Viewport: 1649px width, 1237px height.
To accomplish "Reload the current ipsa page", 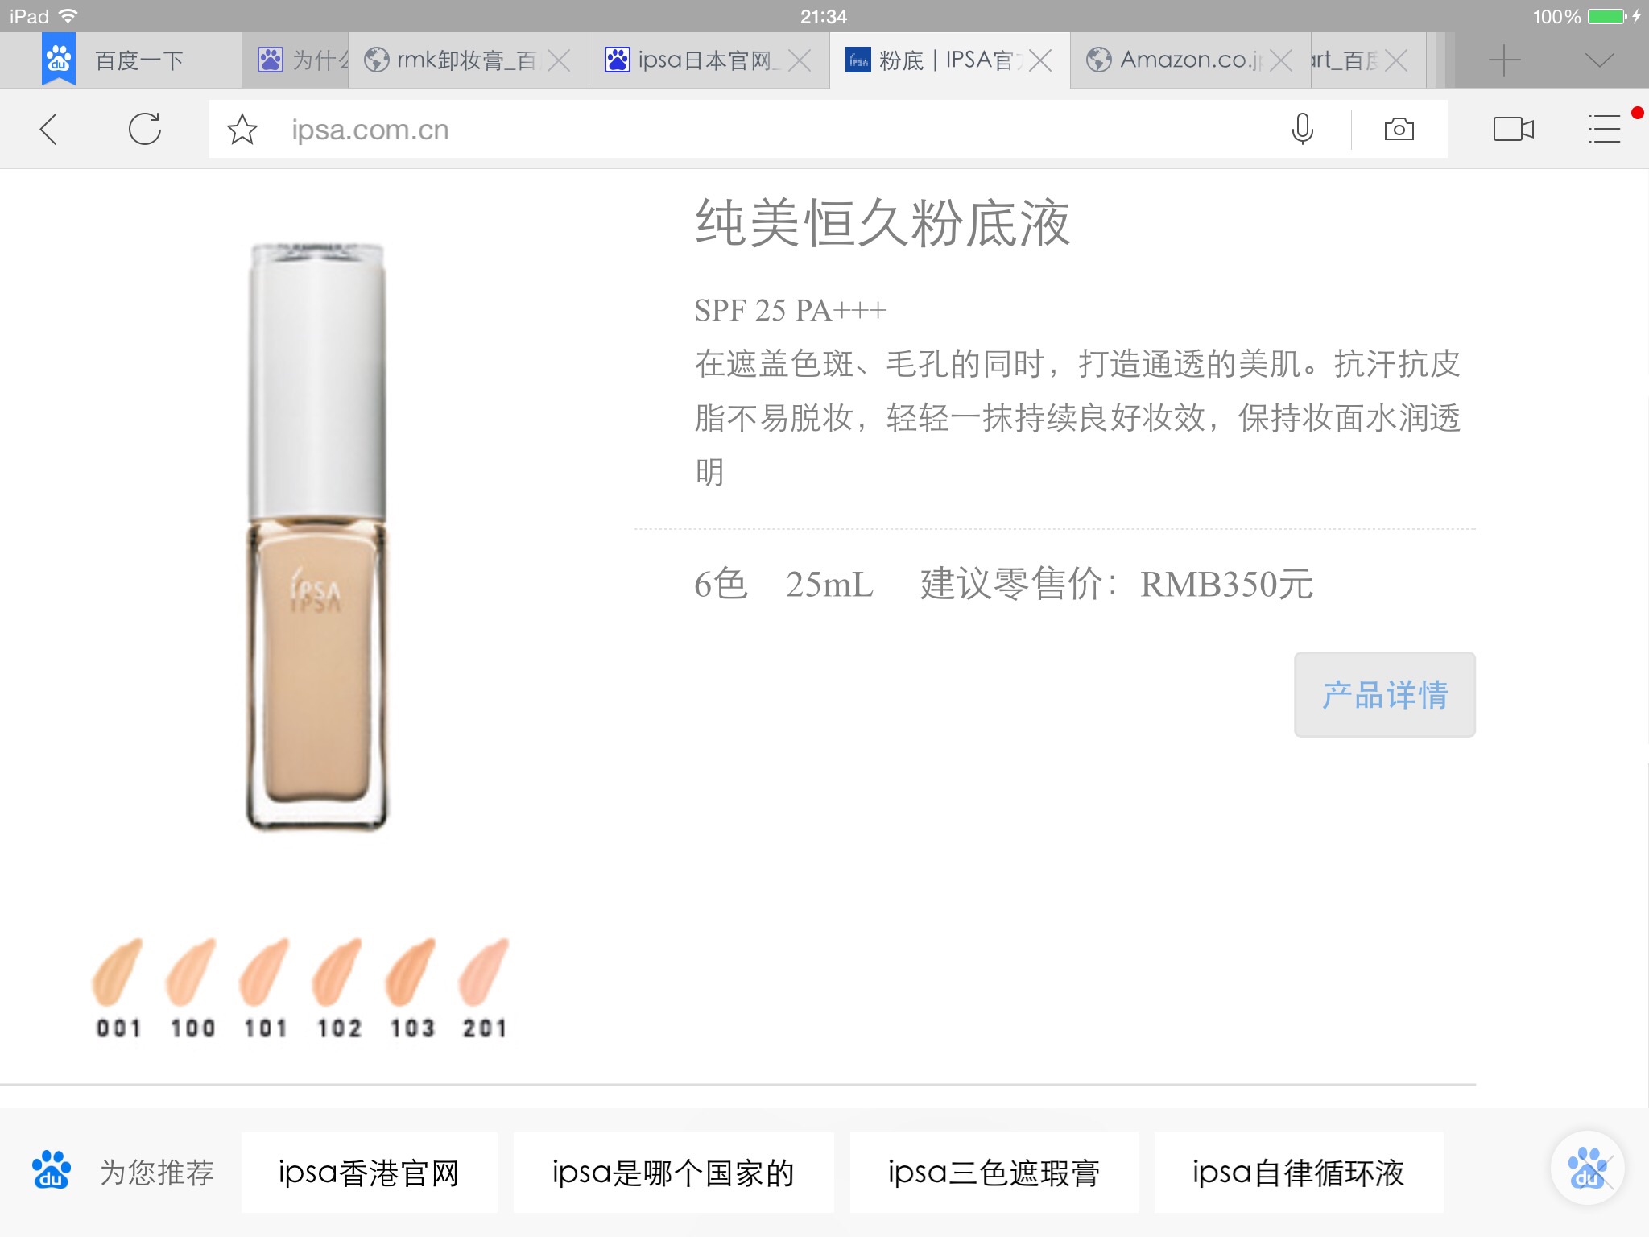I will pos(145,129).
